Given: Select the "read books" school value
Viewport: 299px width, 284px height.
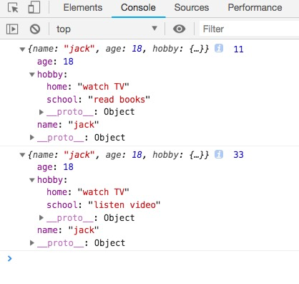Looking at the screenshot, I should [x=119, y=100].
